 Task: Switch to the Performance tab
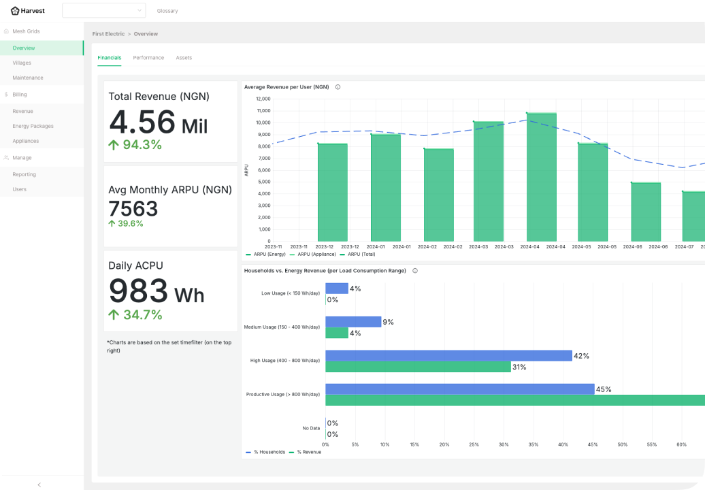click(148, 58)
